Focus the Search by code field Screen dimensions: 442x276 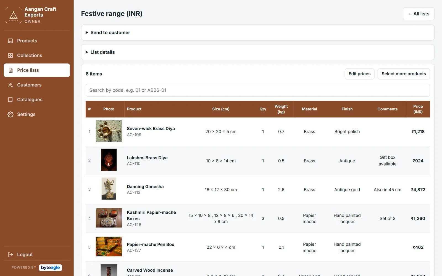click(x=257, y=90)
